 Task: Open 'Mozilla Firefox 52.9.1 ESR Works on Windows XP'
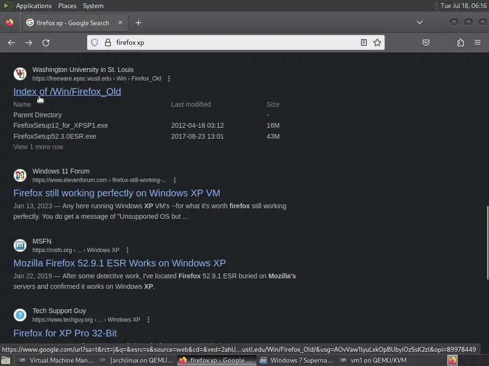[x=119, y=263]
